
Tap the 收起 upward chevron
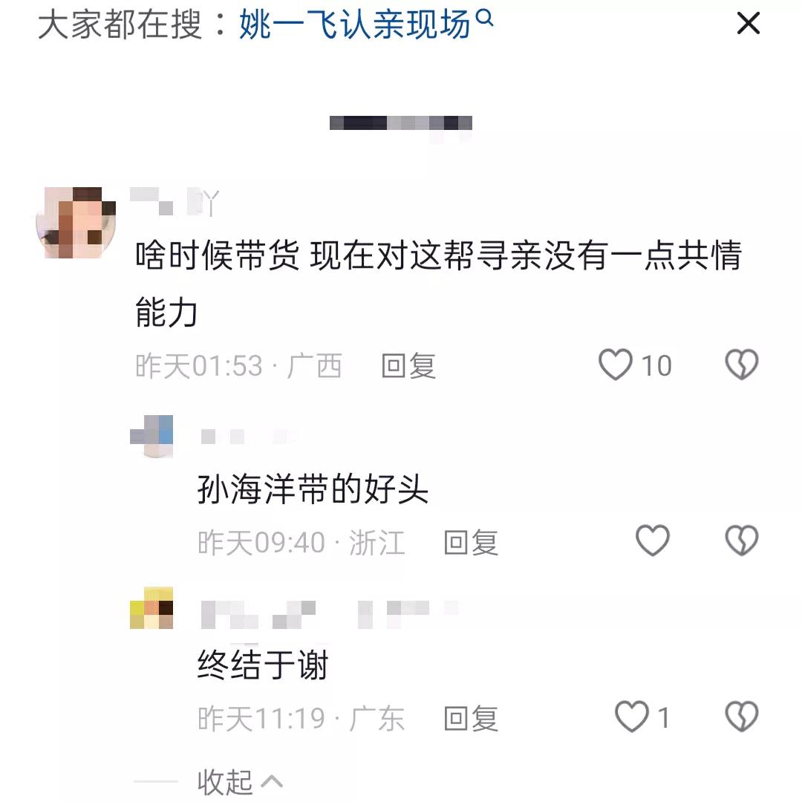(272, 781)
